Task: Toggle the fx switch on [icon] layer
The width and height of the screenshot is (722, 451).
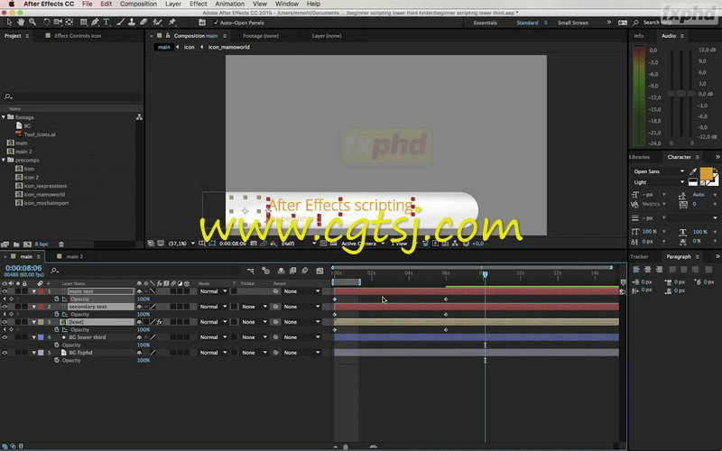Action: coord(160,322)
